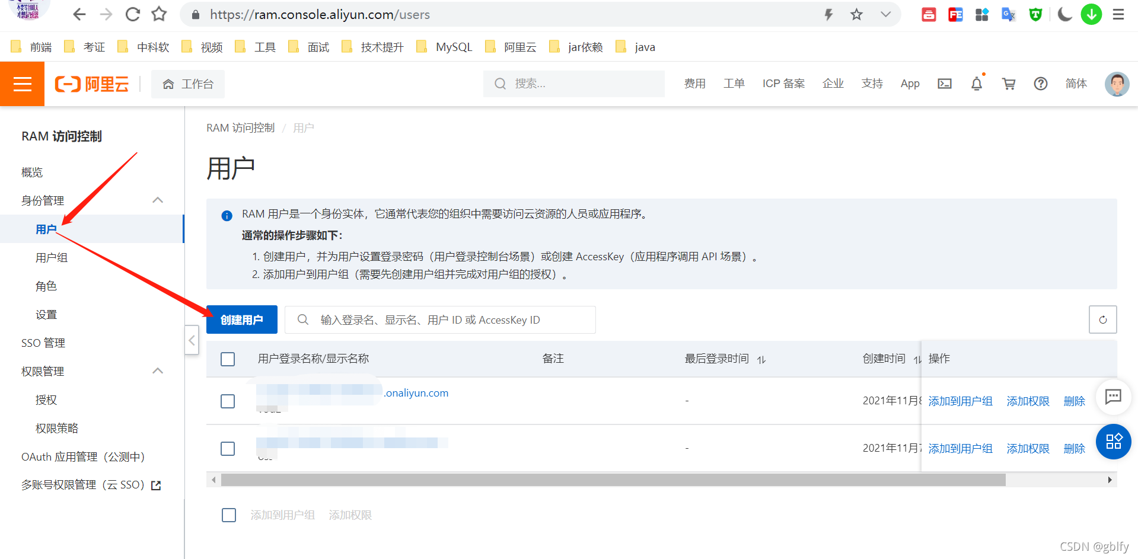Open the .onaliyun.com user link
Screen dimensions: 1138x559
[x=416, y=392]
